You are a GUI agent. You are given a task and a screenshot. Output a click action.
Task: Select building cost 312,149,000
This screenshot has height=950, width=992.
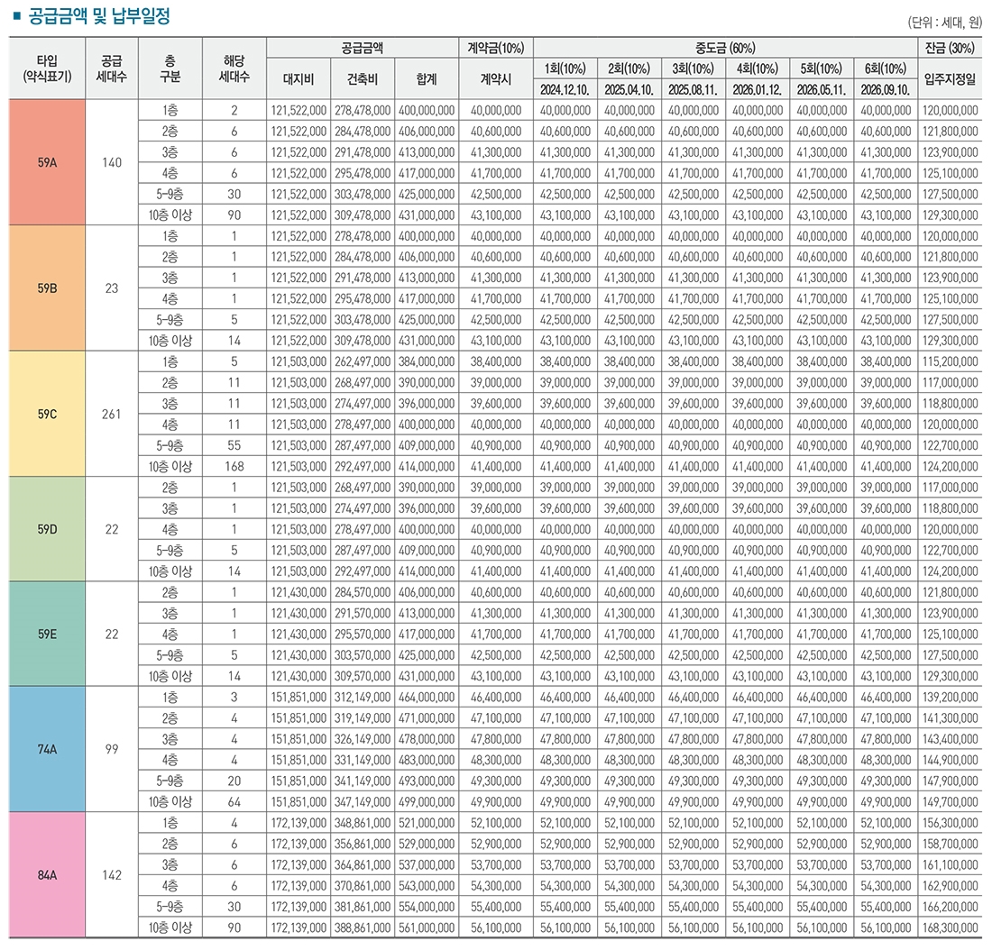363,697
